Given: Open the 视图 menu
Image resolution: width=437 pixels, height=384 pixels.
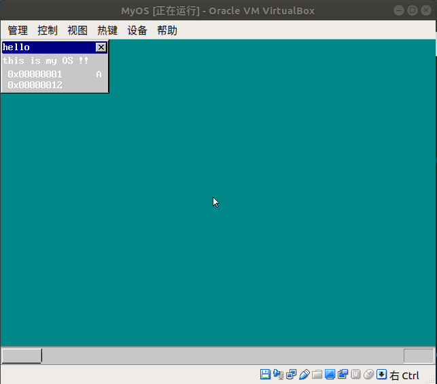Looking at the screenshot, I should click(77, 30).
